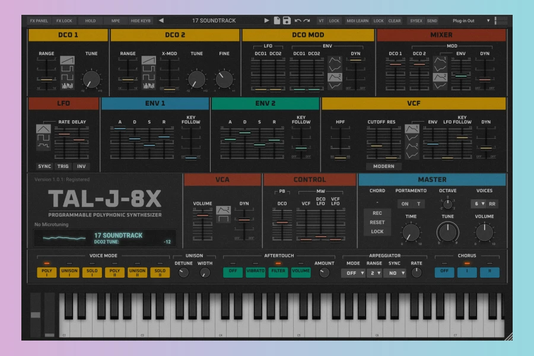This screenshot has height=356, width=534.
Task: Toggle the portamento ON switch
Action: pos(405,204)
